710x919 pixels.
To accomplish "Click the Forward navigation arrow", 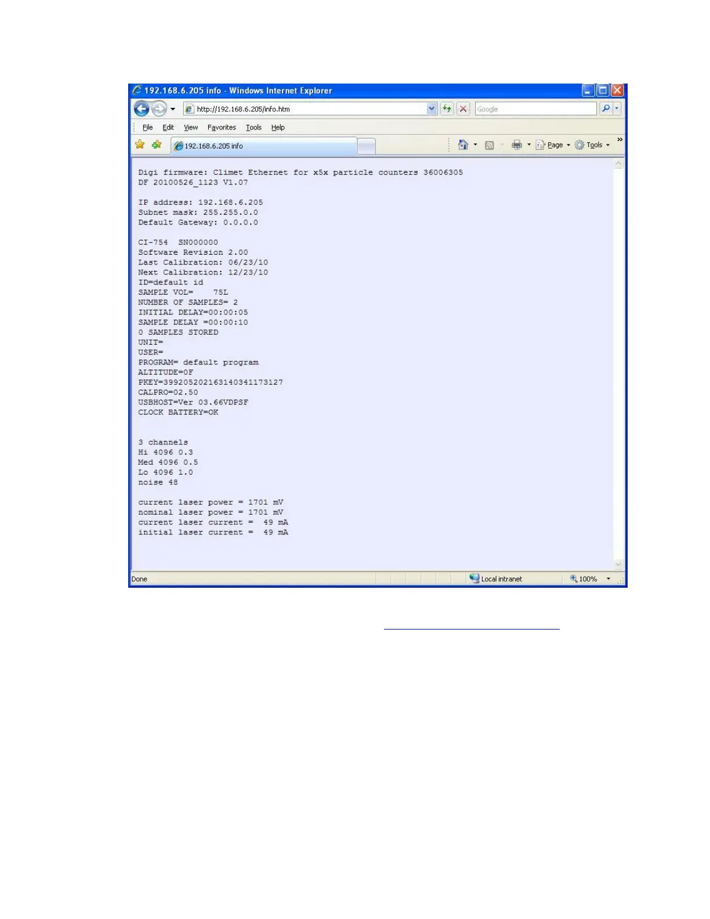I will pos(159,108).
